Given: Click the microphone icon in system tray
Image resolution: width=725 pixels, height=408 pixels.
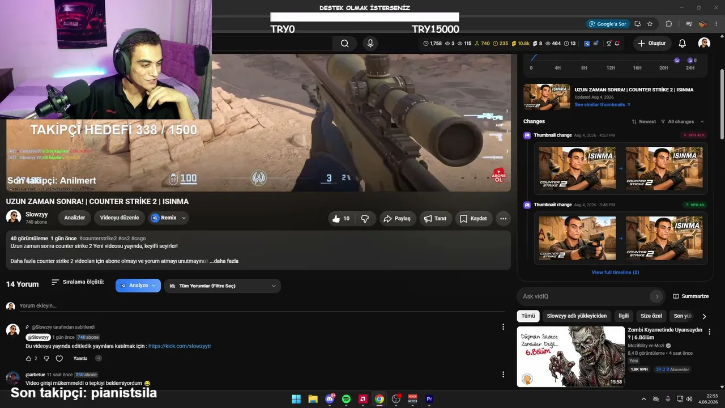Looking at the screenshot, I should [x=668, y=399].
